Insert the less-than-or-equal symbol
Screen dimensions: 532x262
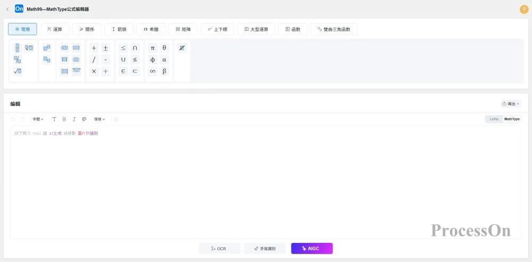click(x=123, y=48)
